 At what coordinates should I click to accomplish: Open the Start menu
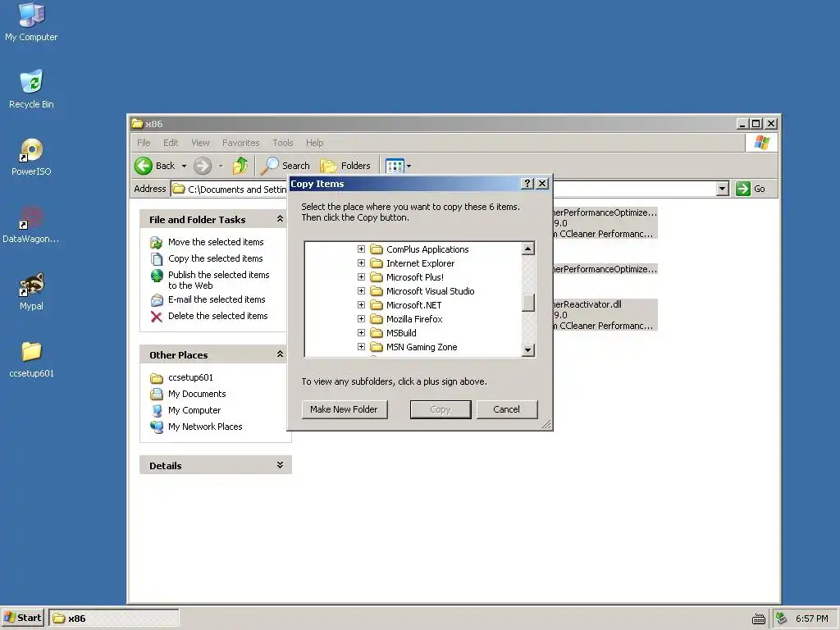(x=22, y=619)
